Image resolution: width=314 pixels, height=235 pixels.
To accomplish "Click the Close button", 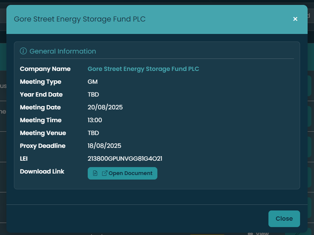I will tap(284, 218).
